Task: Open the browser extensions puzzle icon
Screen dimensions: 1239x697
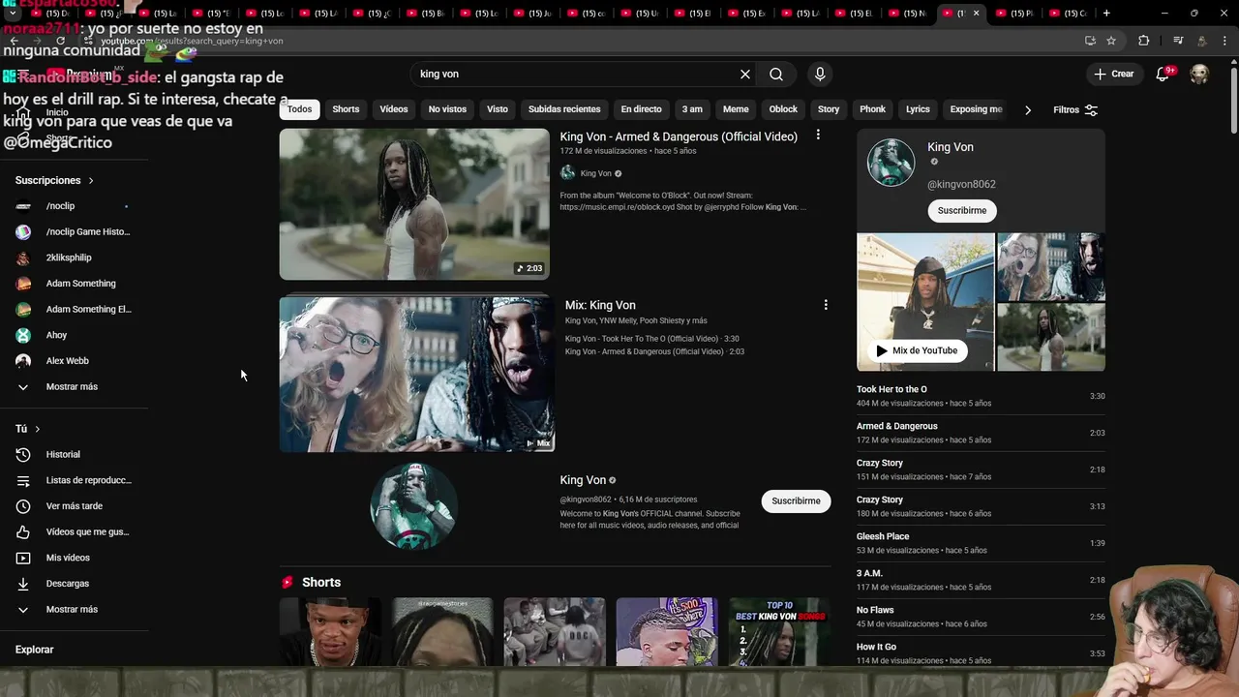Action: point(1144,41)
